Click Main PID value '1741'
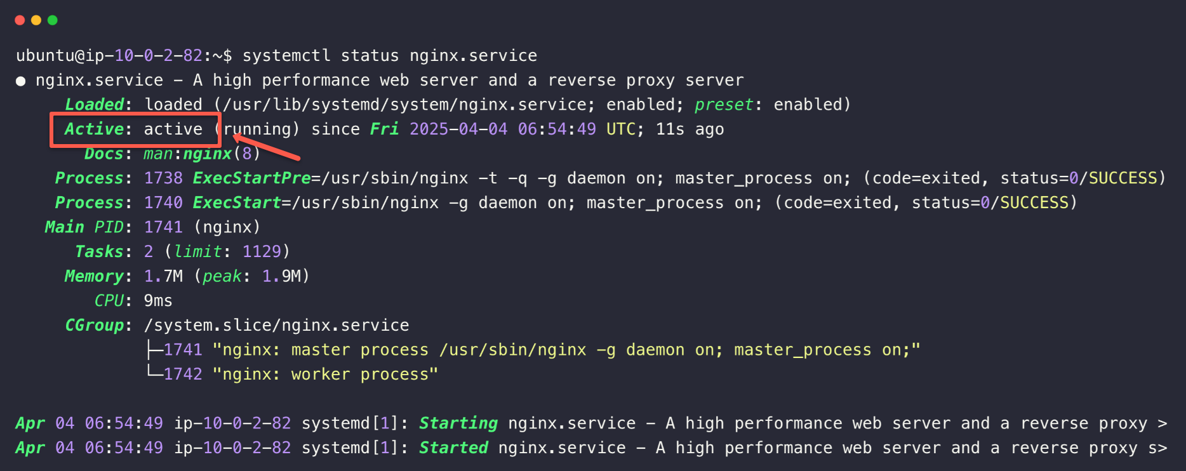 163,227
